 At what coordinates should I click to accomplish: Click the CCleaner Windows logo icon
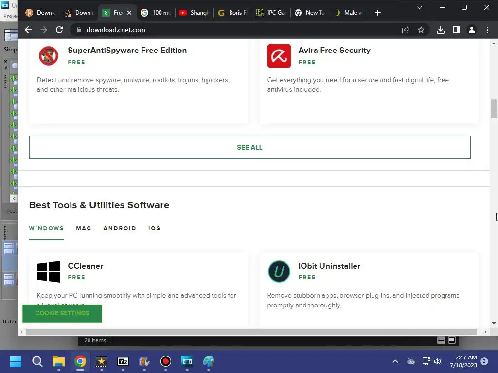(x=49, y=271)
